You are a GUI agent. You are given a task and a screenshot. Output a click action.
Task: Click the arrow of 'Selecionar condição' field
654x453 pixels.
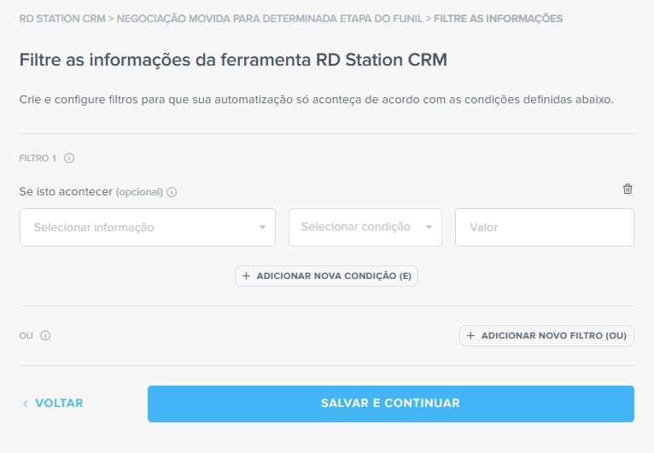click(429, 228)
